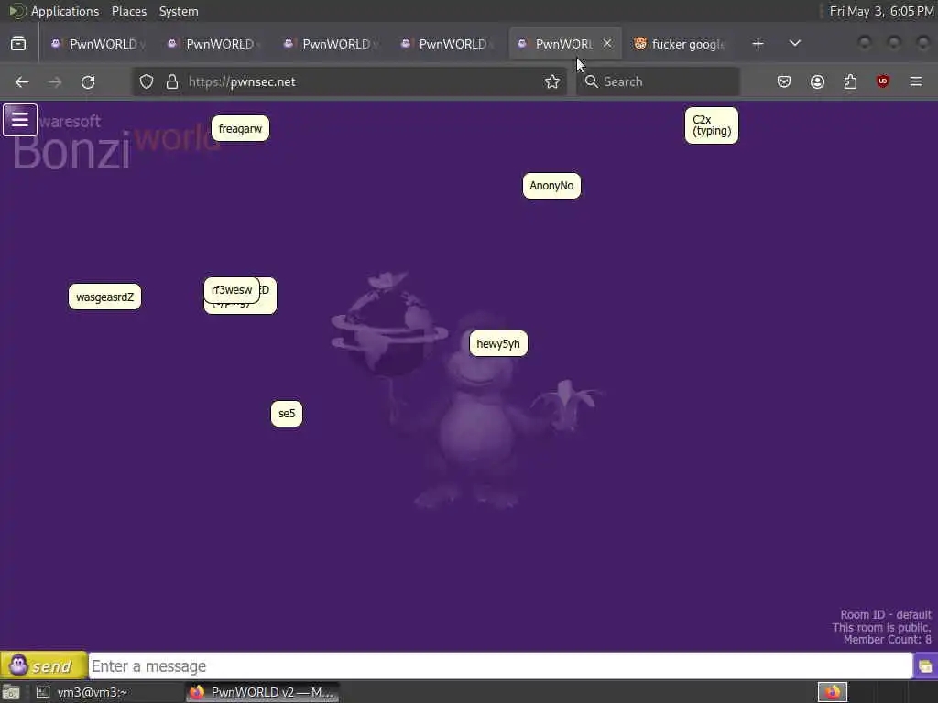Image resolution: width=938 pixels, height=703 pixels.
Task: Click This room is public text
Action: click(881, 627)
